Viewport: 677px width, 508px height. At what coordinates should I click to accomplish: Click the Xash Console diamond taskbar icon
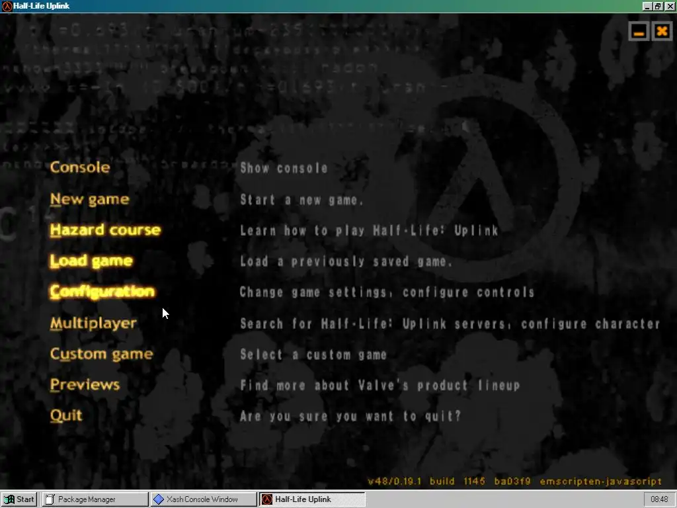click(x=159, y=499)
